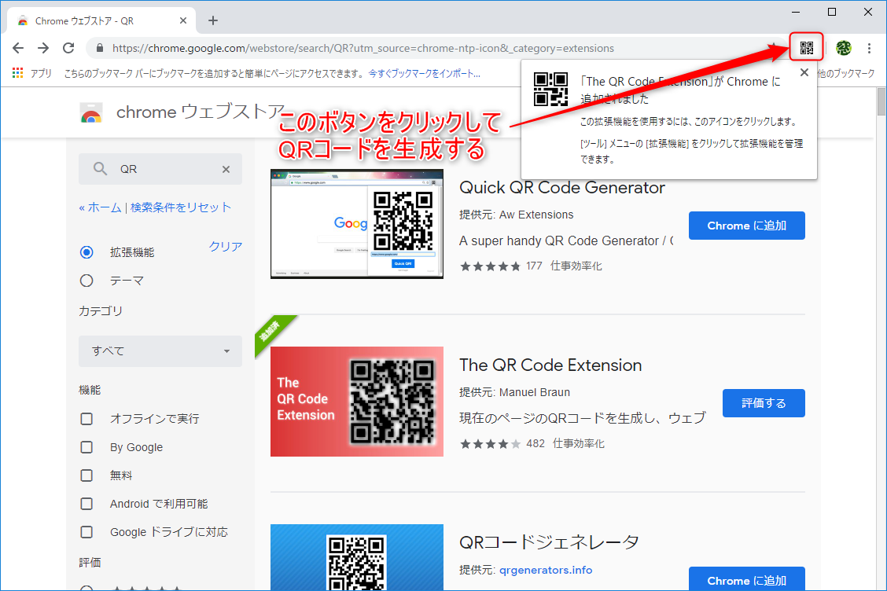Reload the current page

[68, 48]
